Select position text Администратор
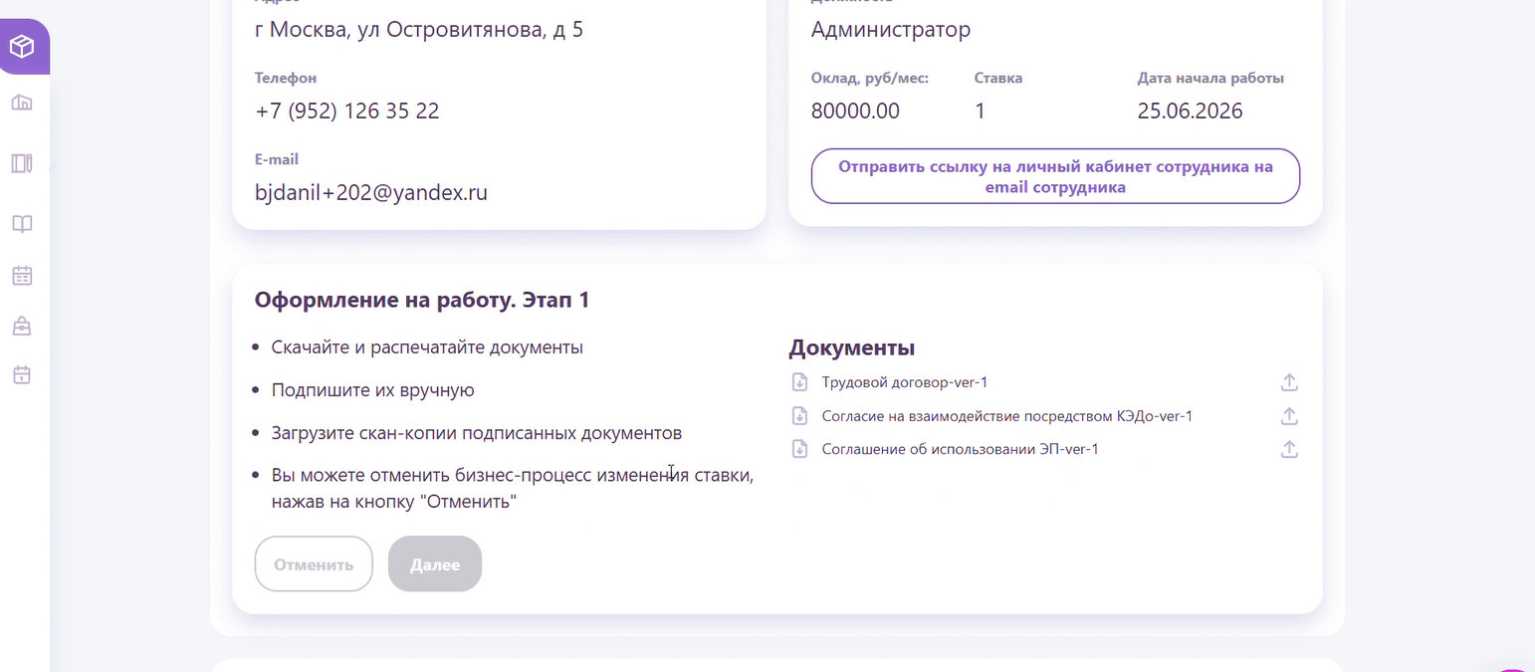 pos(891,30)
